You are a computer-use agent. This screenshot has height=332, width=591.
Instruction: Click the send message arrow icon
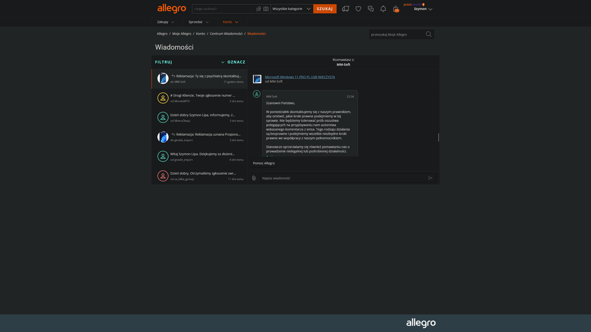pyautogui.click(x=430, y=178)
